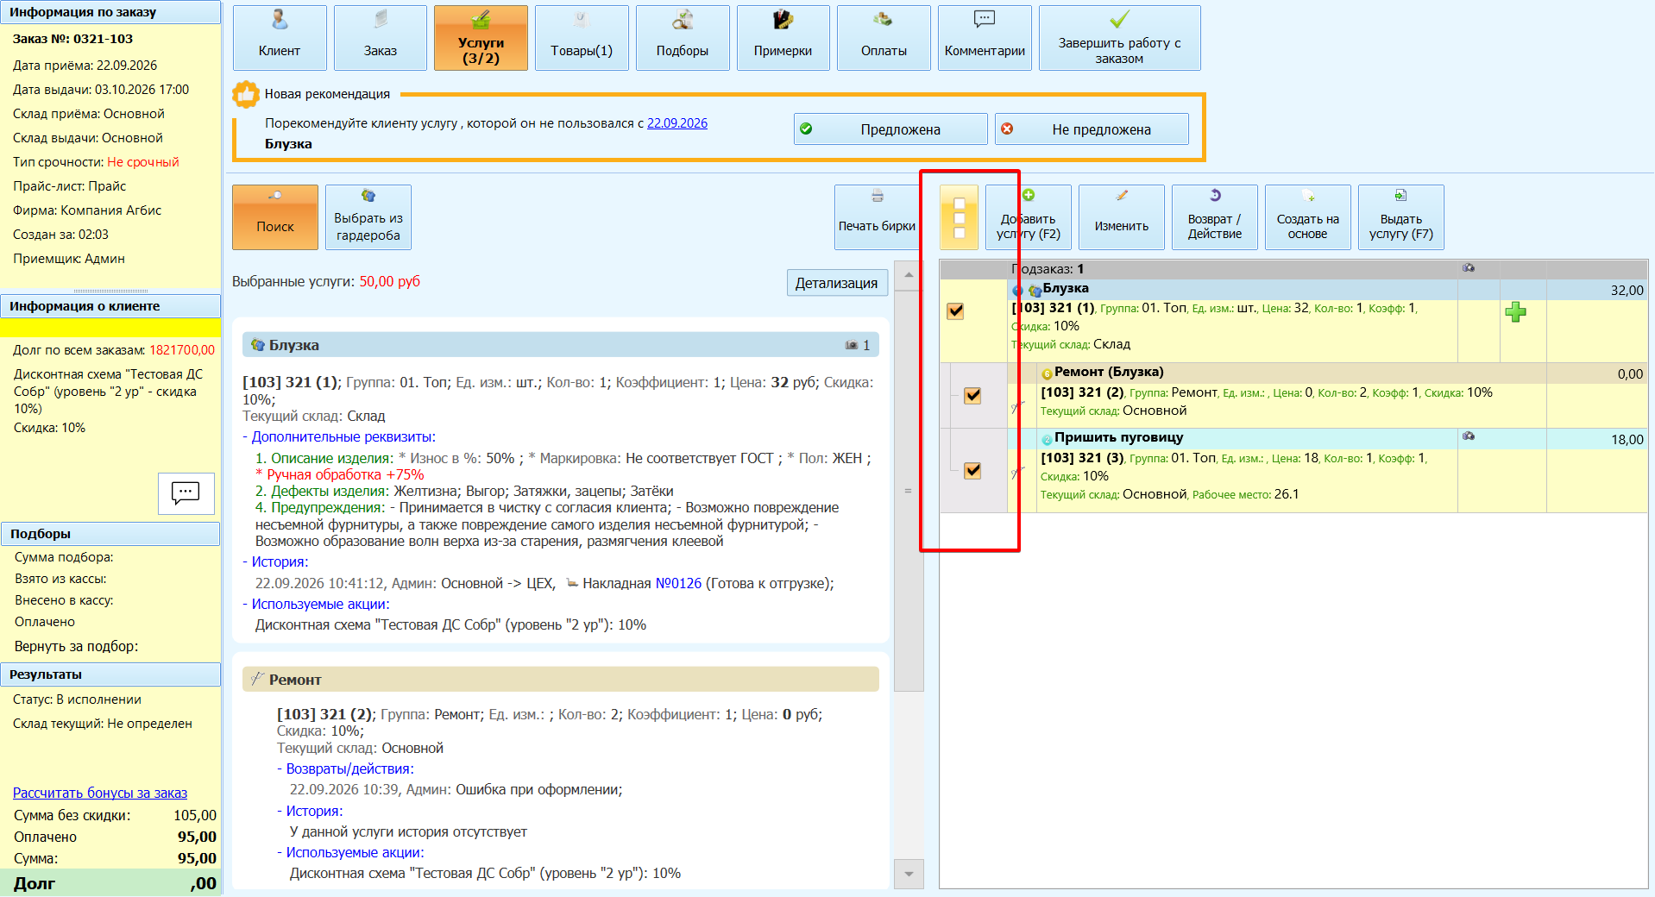This screenshot has height=897, width=1655.
Task: Uncheck the Пришить пуговицу row checkbox
Action: click(972, 470)
